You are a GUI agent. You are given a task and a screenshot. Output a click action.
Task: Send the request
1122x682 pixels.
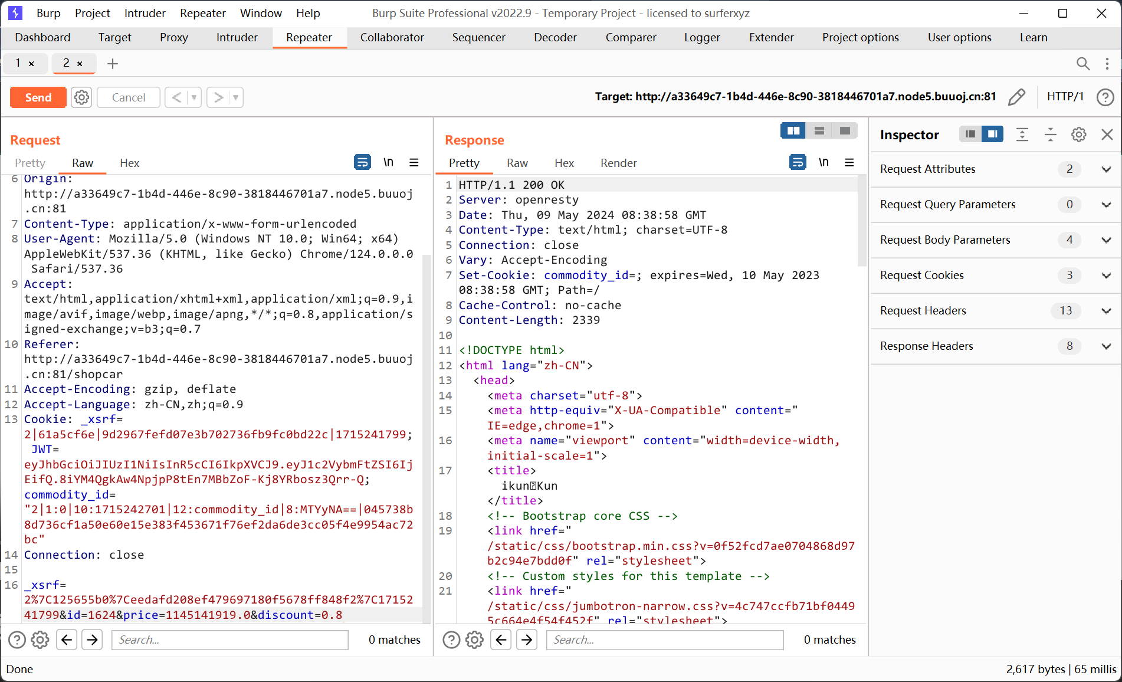pos(38,97)
